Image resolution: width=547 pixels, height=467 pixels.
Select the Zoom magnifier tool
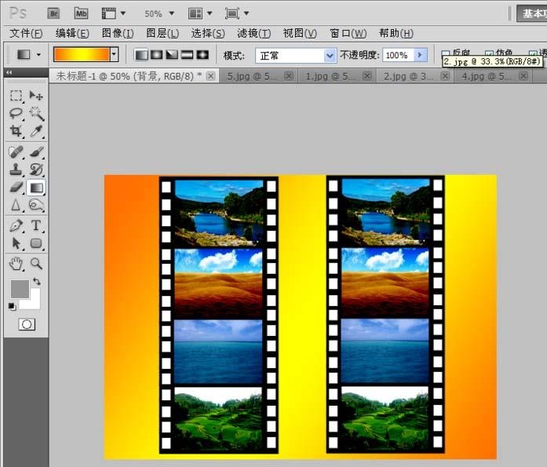tap(36, 263)
